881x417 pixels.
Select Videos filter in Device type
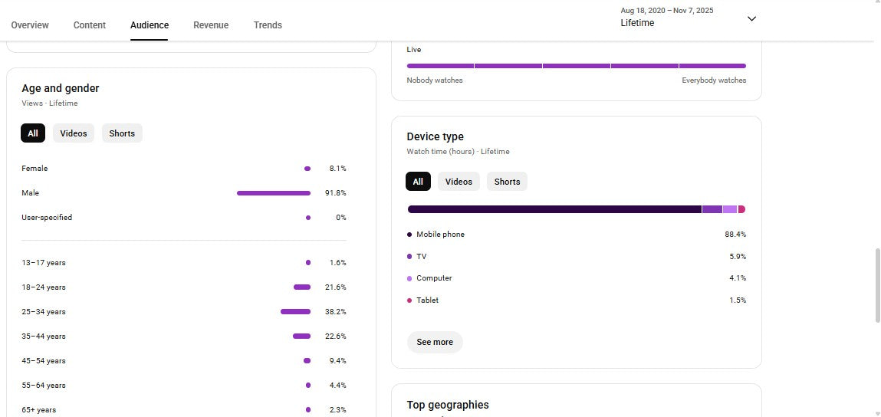pos(459,182)
